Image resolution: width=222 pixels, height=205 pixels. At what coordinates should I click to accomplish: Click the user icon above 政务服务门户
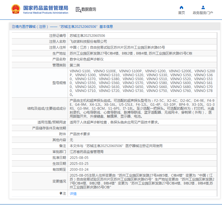pyautogui.click(x=203, y=7)
